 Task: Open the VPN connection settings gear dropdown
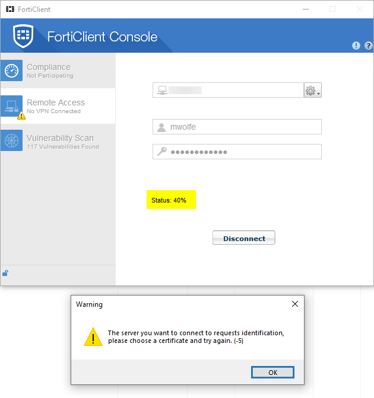tap(313, 90)
